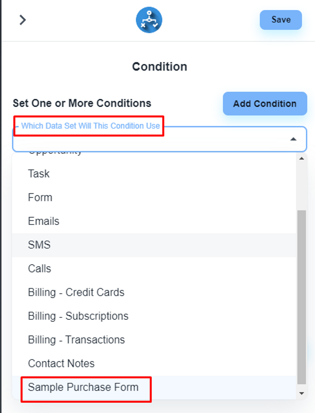Image resolution: width=315 pixels, height=413 pixels.
Task: Click the list scrollbar down arrow
Action: coord(302,393)
